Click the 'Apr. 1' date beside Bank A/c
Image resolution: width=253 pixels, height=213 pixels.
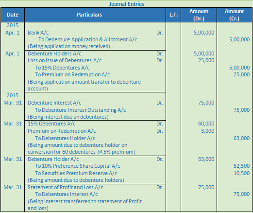click(13, 33)
